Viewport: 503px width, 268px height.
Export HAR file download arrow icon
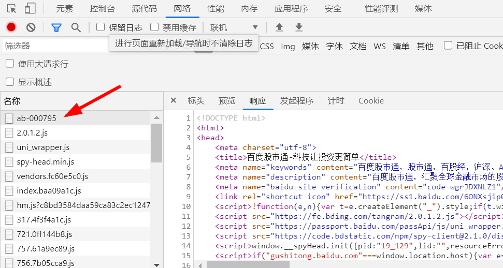click(299, 27)
